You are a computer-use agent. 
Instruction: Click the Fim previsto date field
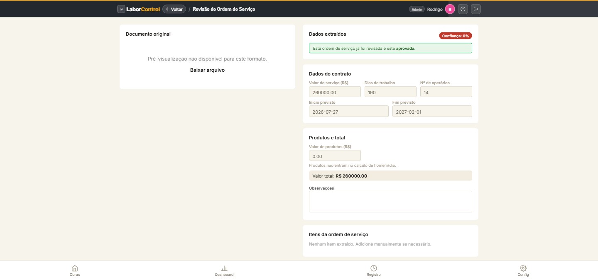click(x=432, y=111)
